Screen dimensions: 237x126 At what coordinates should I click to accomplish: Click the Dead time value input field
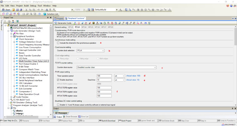(x=104, y=80)
